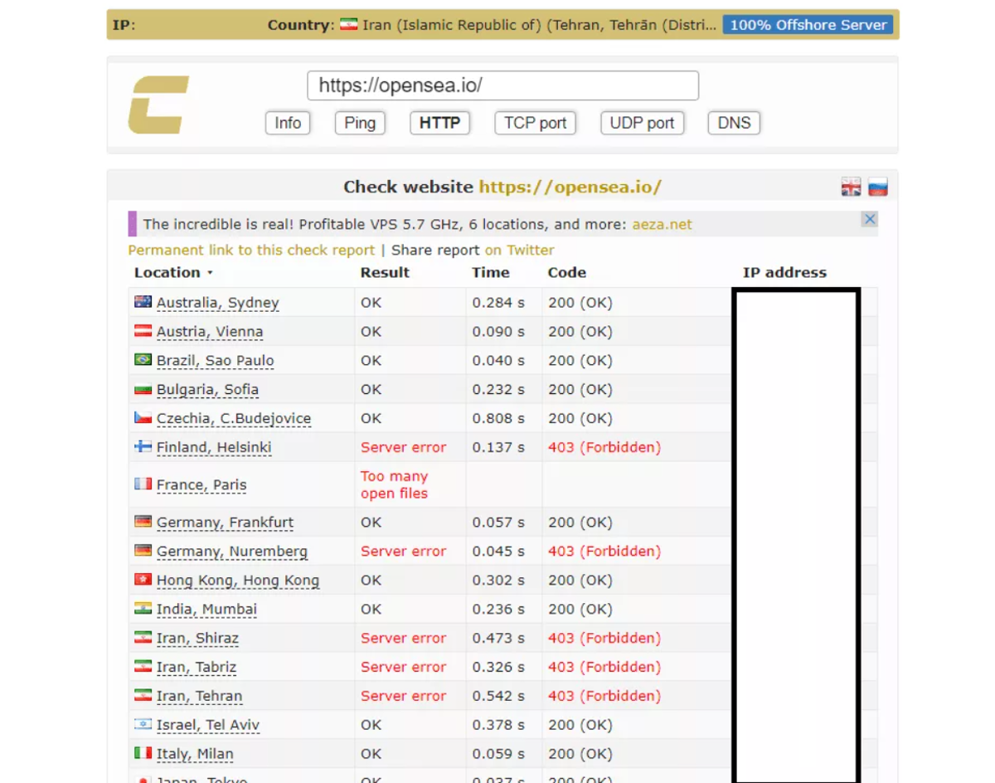Click the Iran flag in the top bar
This screenshot has height=783, width=995.
[x=348, y=25]
